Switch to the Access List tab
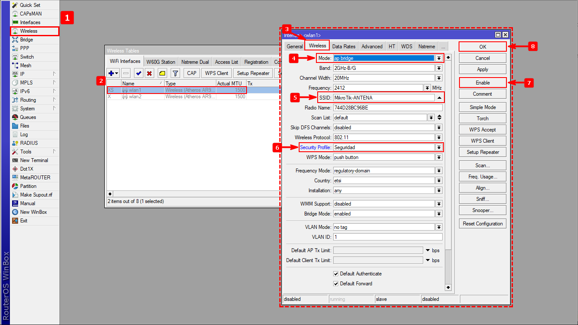The image size is (578, 325). coord(226,62)
